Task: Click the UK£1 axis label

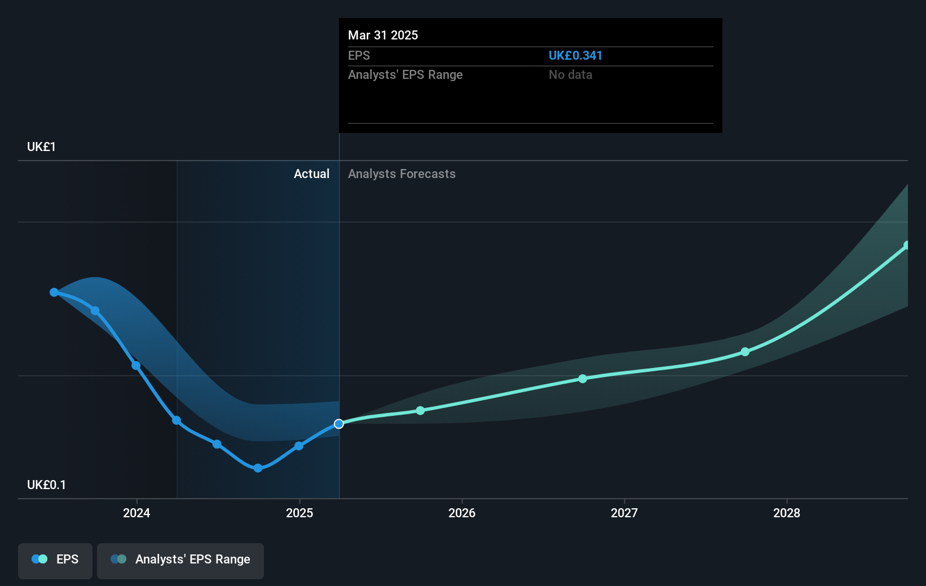Action: (40, 146)
